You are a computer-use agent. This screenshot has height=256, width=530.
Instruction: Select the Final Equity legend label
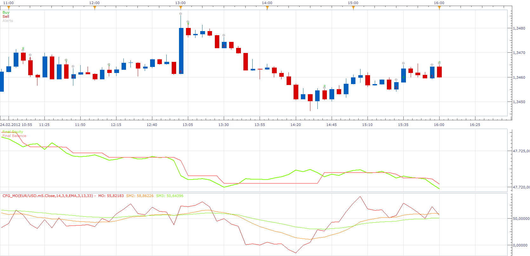coord(13,132)
